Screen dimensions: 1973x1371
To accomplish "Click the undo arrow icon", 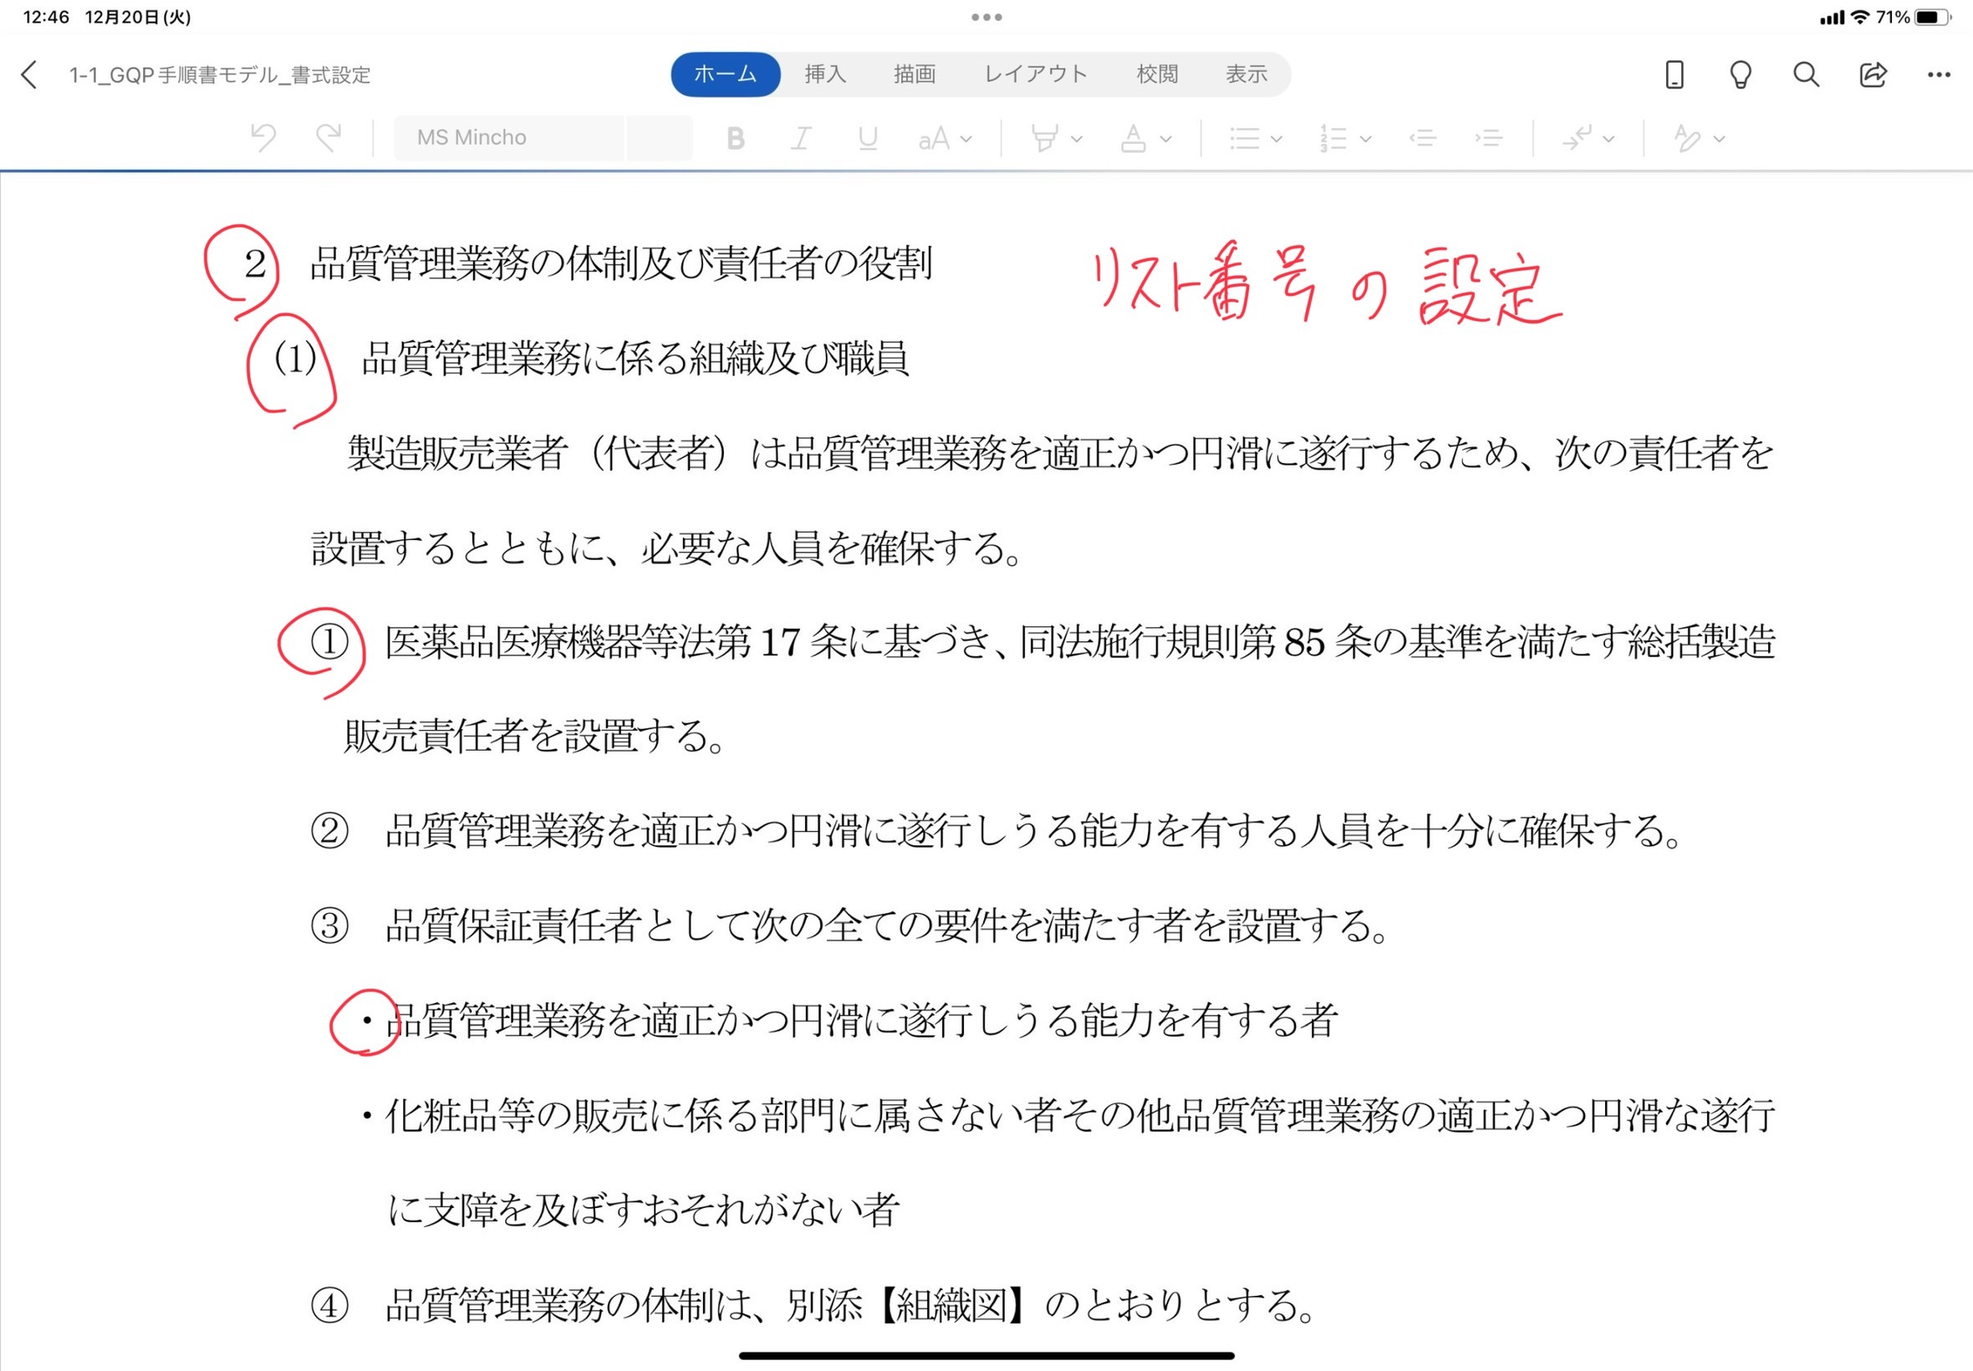I will click(263, 138).
